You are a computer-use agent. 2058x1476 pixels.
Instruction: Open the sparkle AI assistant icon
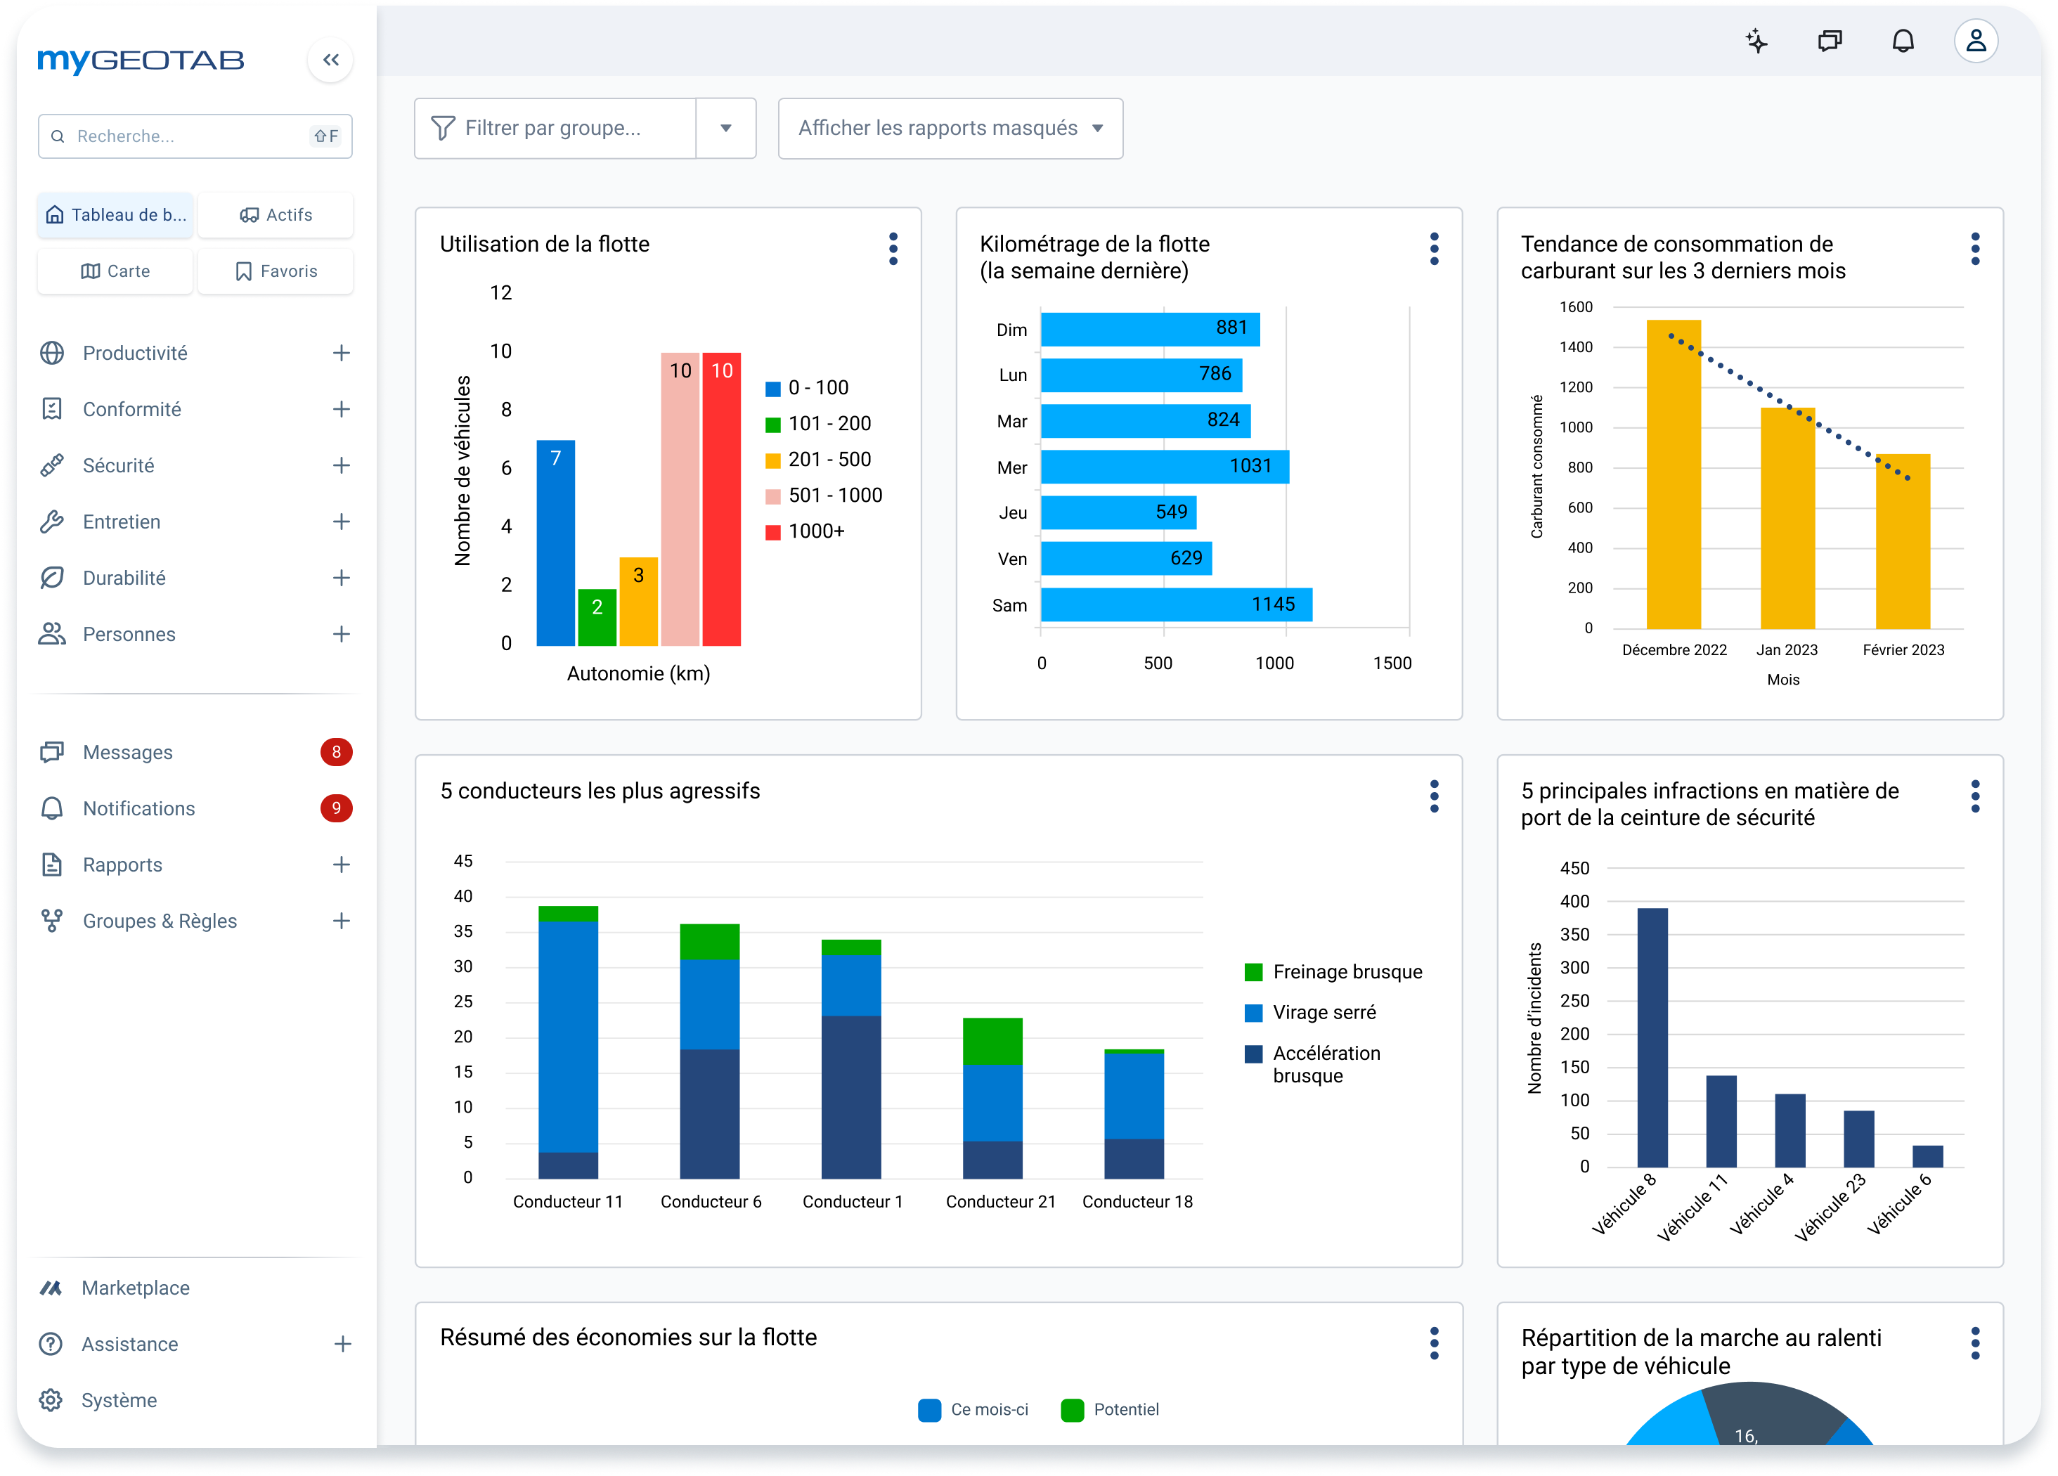[x=1756, y=41]
